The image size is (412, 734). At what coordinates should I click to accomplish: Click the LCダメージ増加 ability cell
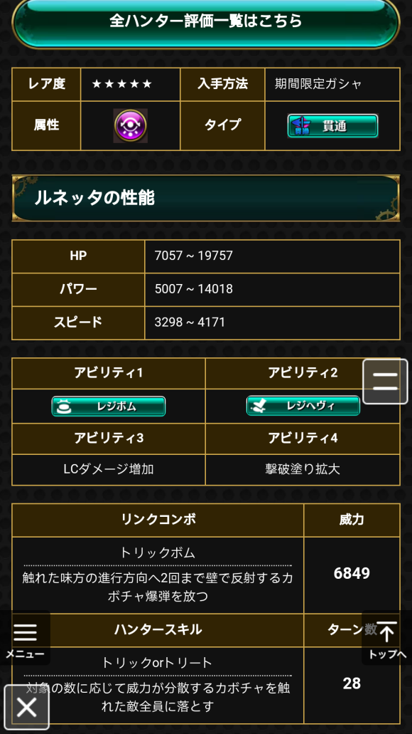pyautogui.click(x=109, y=469)
